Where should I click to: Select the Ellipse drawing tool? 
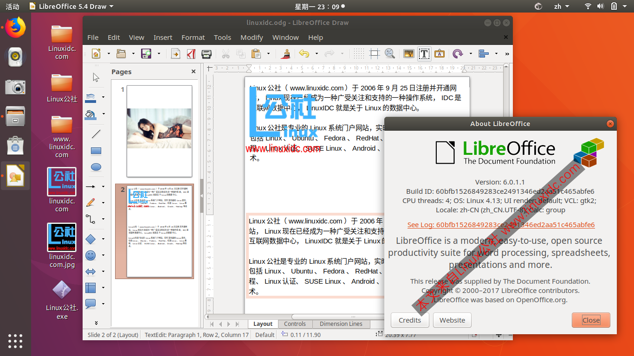point(96,167)
